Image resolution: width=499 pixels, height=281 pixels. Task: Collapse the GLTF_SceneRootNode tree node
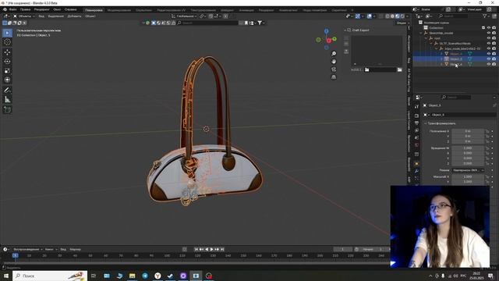[431, 44]
